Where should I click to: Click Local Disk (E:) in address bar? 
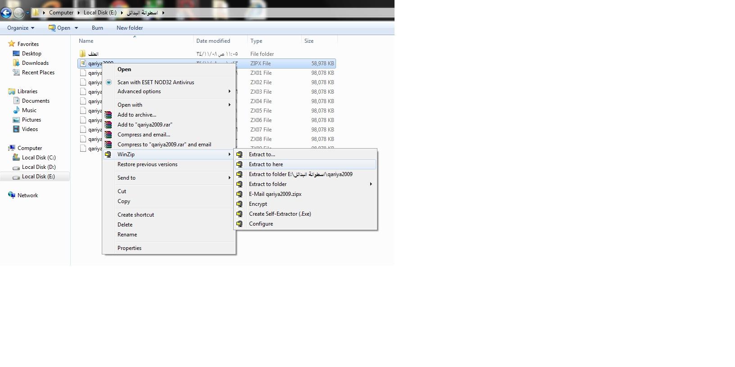click(100, 13)
